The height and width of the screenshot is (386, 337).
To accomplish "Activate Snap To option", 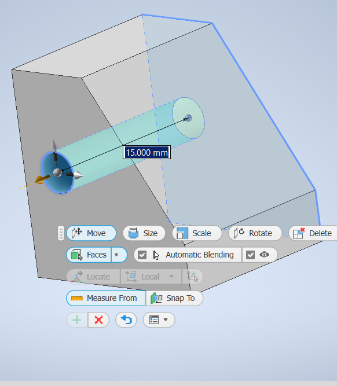I will pos(174,298).
